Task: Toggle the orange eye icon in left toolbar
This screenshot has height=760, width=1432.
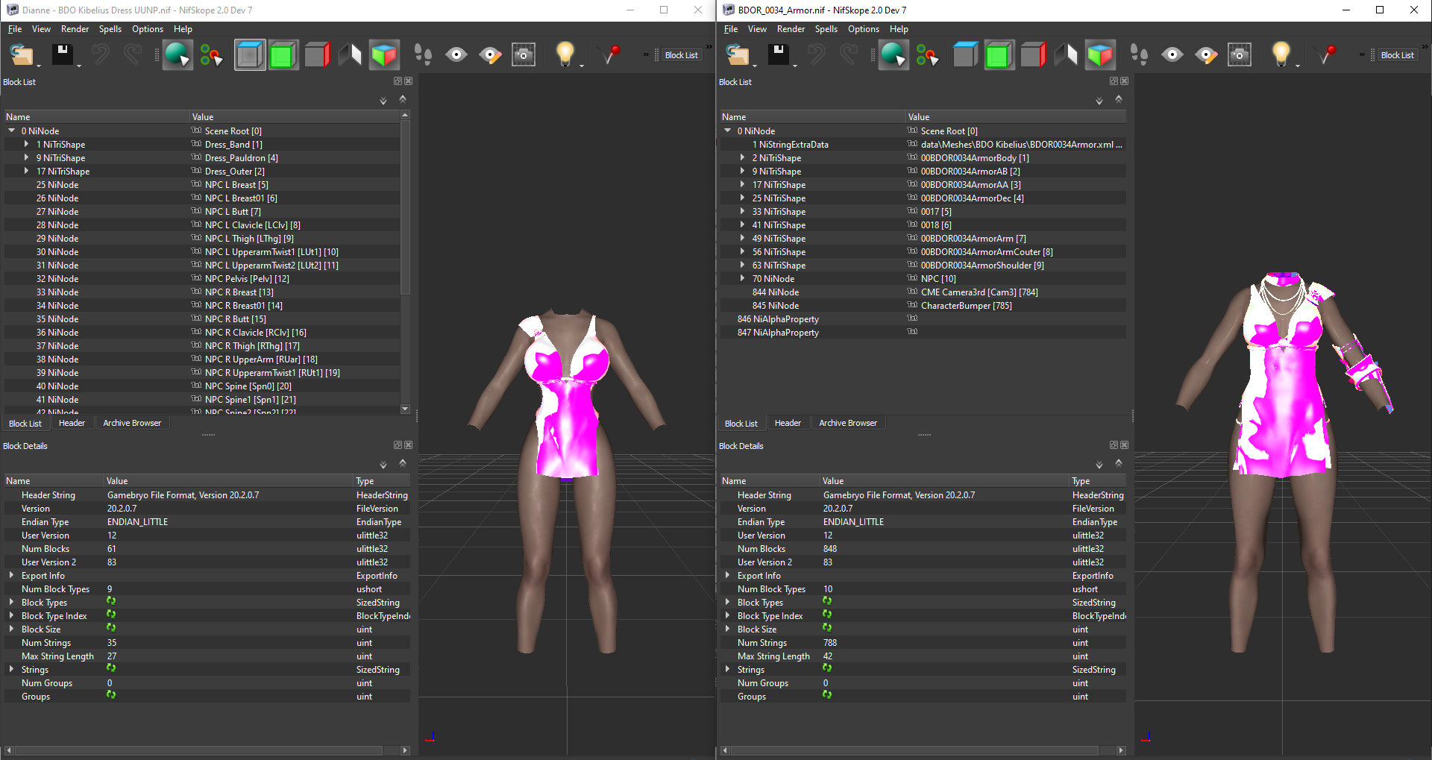Action: [490, 54]
